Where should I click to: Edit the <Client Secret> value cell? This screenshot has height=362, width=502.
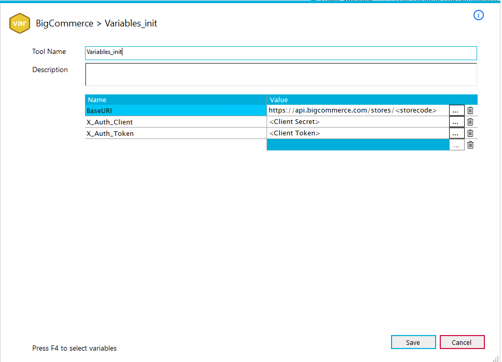pyautogui.click(x=358, y=122)
